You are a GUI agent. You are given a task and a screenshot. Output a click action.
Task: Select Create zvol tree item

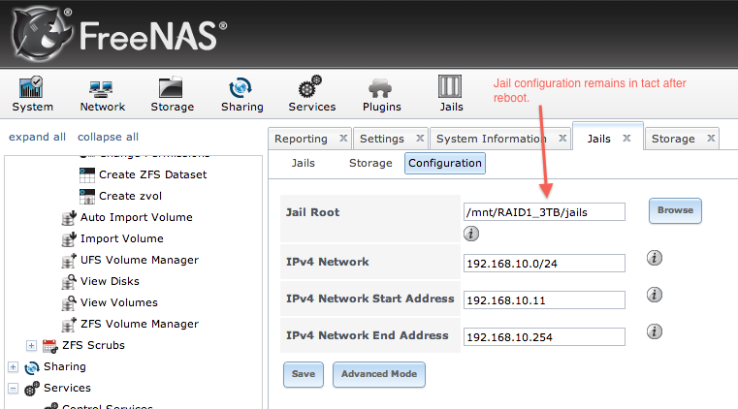(130, 196)
